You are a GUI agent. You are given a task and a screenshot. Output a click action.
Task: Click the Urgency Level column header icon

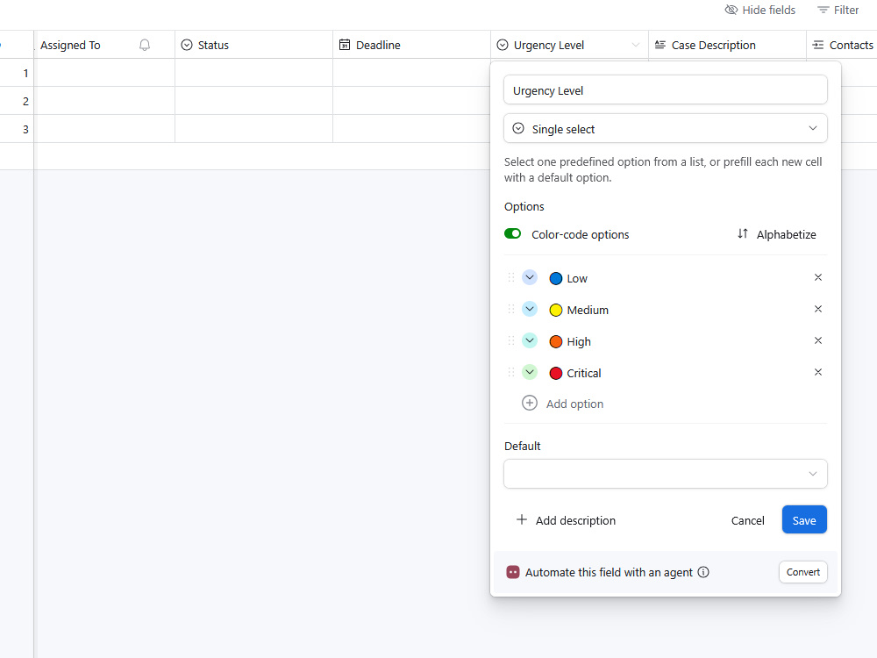tap(503, 45)
